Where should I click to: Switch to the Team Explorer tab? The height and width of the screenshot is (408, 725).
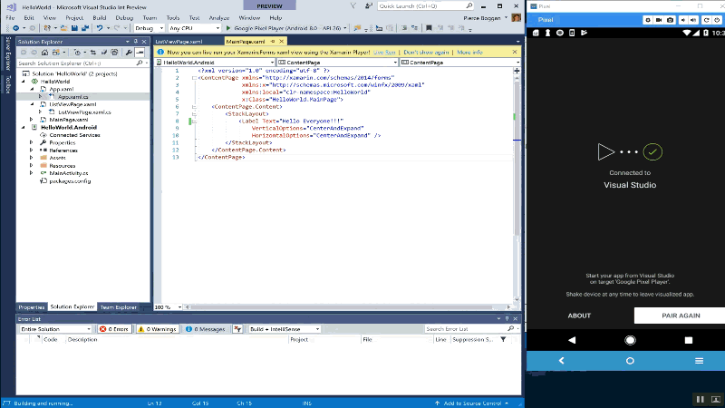pyautogui.click(x=119, y=307)
